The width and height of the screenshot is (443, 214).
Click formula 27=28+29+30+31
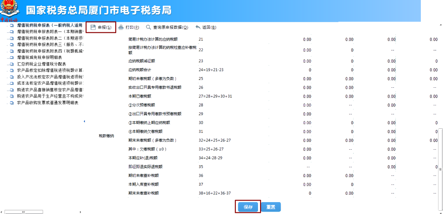215,96
